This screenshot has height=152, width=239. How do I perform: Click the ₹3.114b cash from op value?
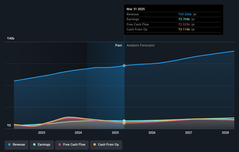pos(184,30)
